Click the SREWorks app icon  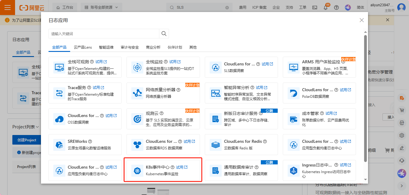pos(59,145)
